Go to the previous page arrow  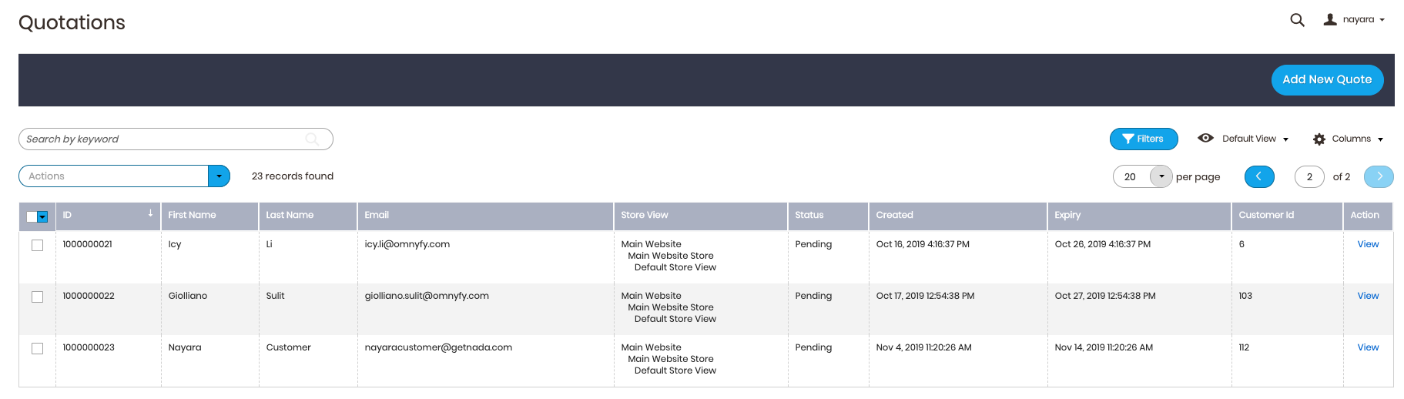point(1258,177)
